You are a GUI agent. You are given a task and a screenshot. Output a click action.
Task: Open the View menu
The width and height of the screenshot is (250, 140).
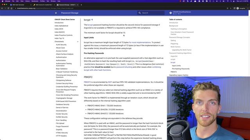pyautogui.click(x=22, y=1)
